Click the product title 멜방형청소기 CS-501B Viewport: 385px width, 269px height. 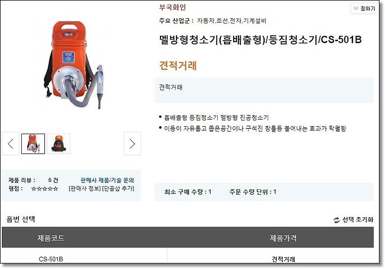[x=260, y=40]
